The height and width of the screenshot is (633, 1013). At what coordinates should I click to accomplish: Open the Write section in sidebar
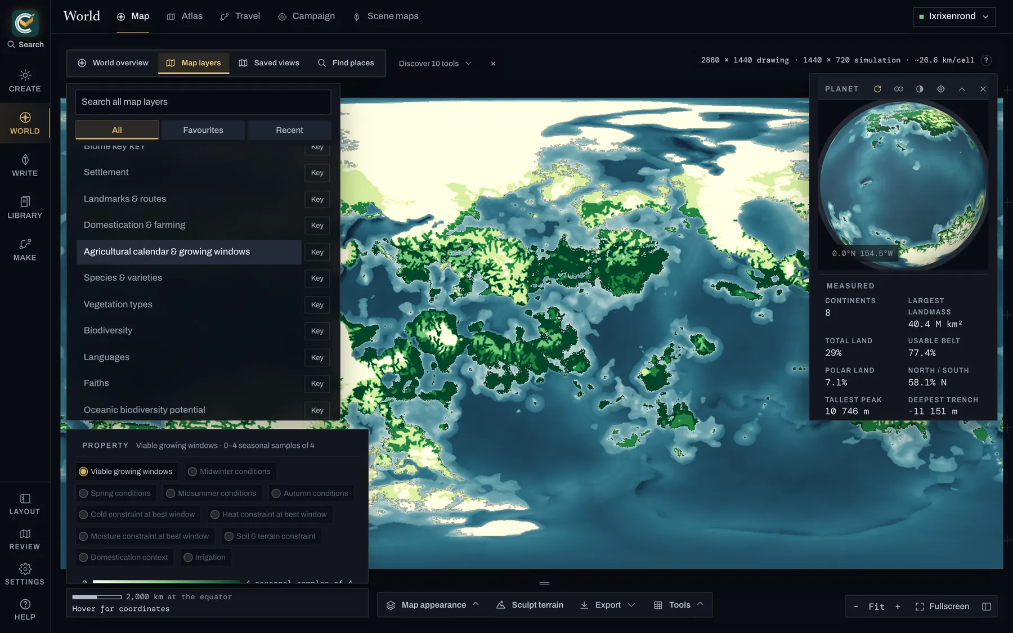click(25, 165)
